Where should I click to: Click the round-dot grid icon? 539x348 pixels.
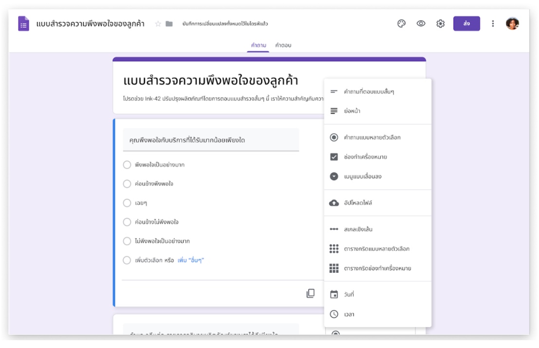334,249
